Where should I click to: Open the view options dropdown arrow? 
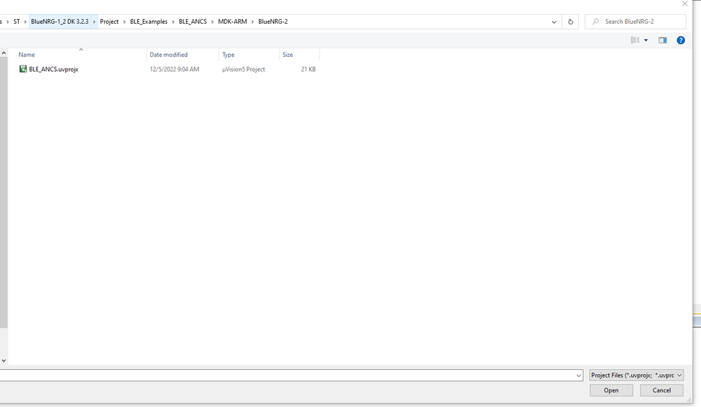click(646, 40)
